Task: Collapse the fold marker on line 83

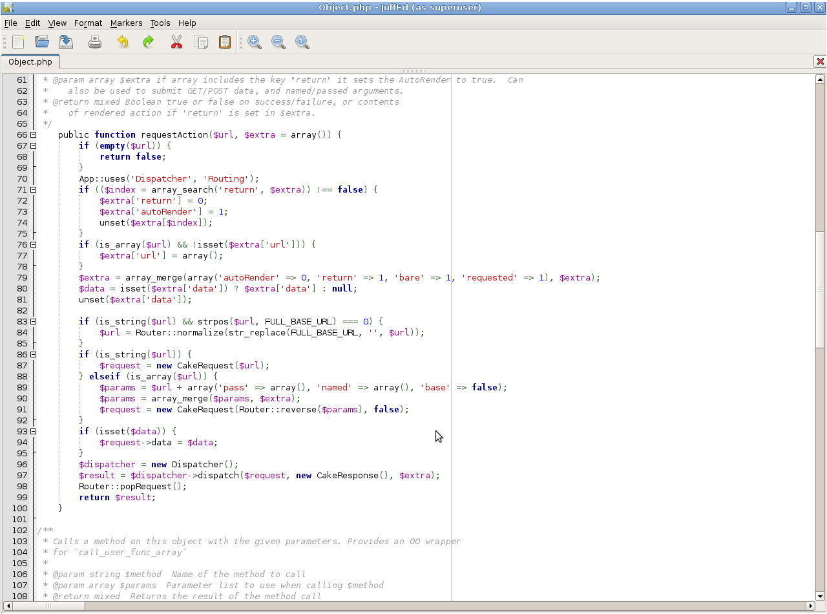Action: (x=33, y=321)
